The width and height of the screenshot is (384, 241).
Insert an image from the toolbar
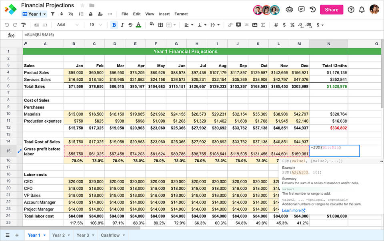click(x=254, y=25)
